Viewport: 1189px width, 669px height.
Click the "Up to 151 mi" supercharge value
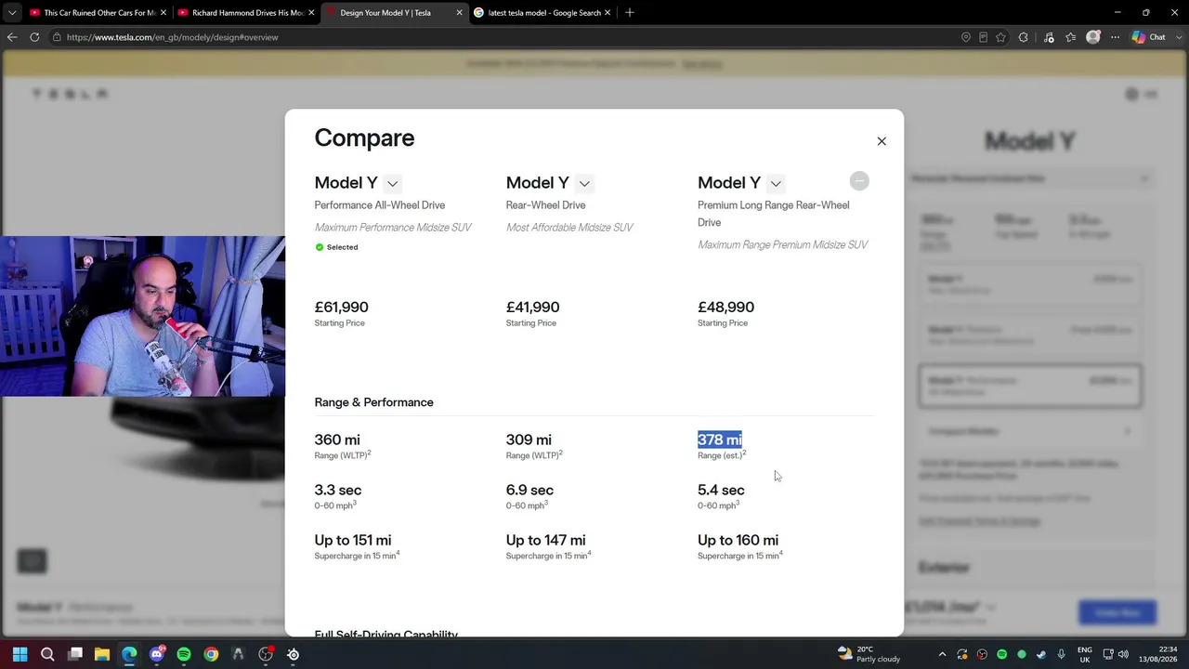point(353,540)
